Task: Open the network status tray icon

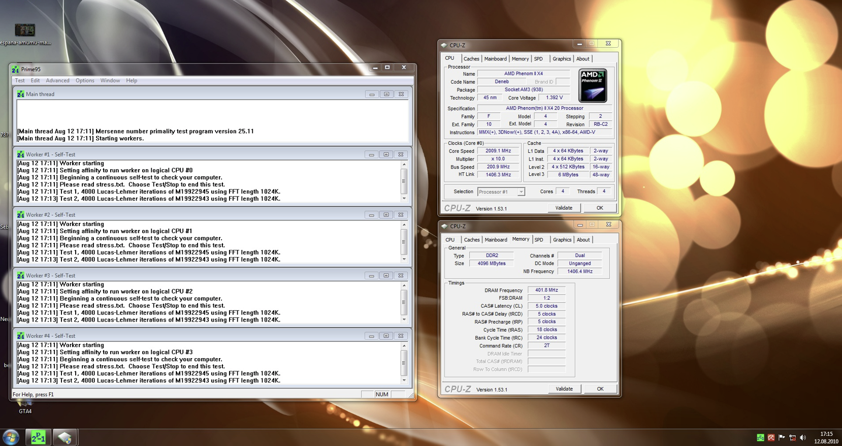Action: [x=792, y=437]
